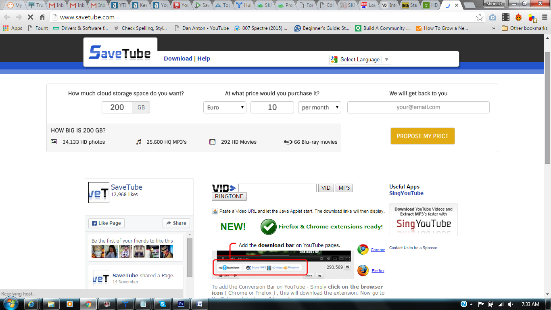The image size is (551, 310).
Task: Open Windows Explorer folder in taskbar
Action: click(51, 304)
